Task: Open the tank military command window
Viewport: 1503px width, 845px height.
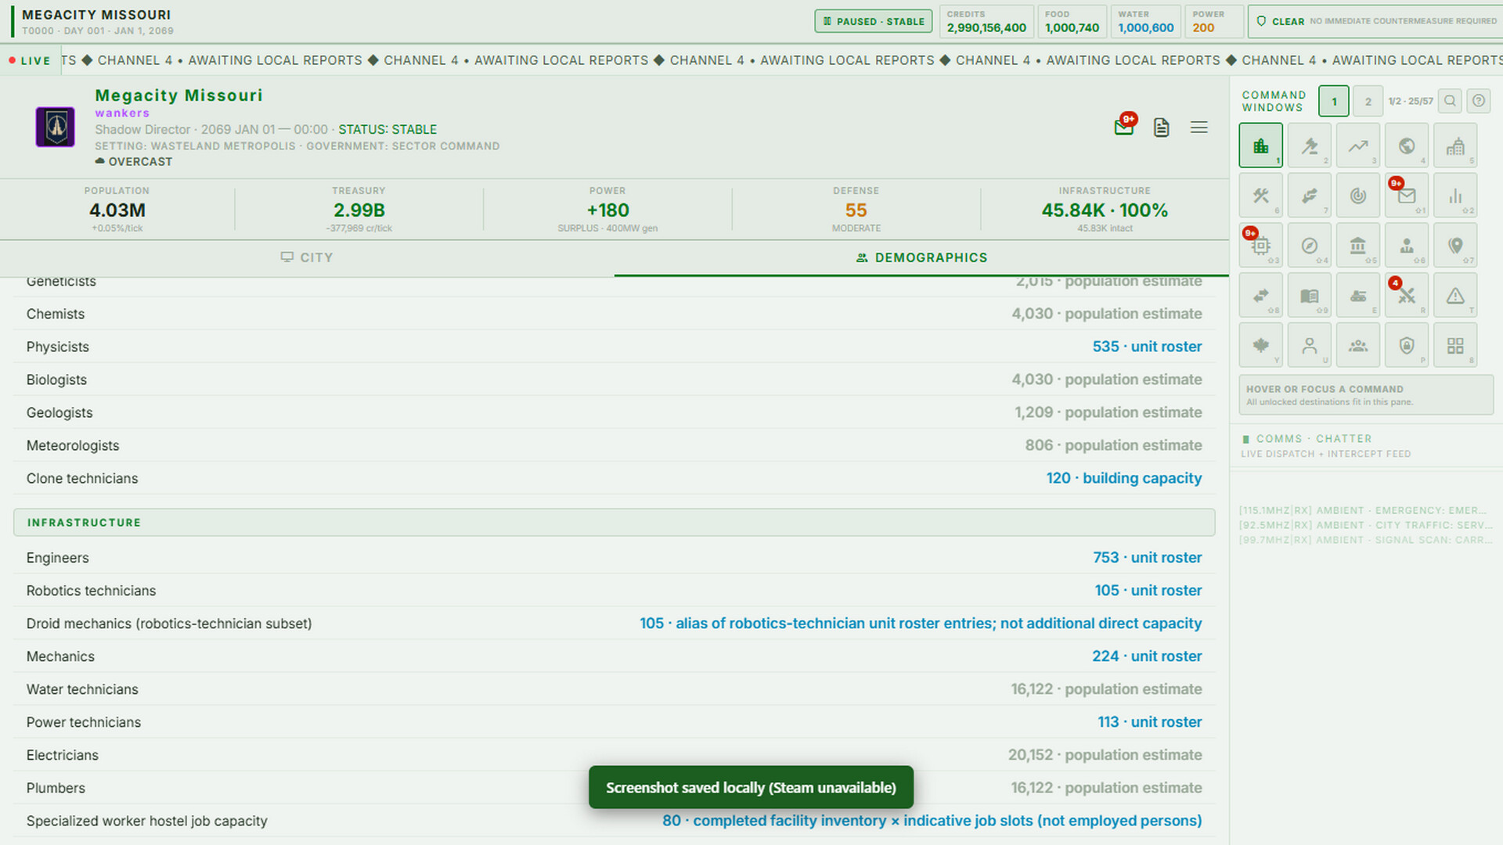Action: click(x=1357, y=296)
